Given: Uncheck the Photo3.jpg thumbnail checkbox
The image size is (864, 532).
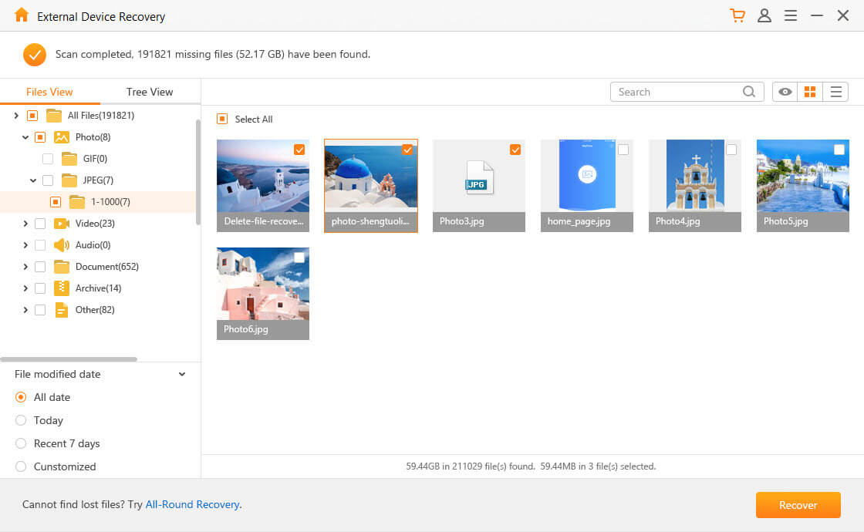Looking at the screenshot, I should [515, 150].
